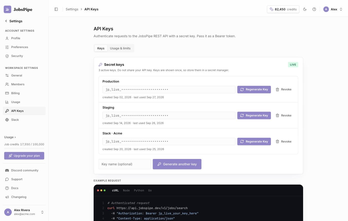Click the Job credits usage progress bar

[x=24, y=148]
